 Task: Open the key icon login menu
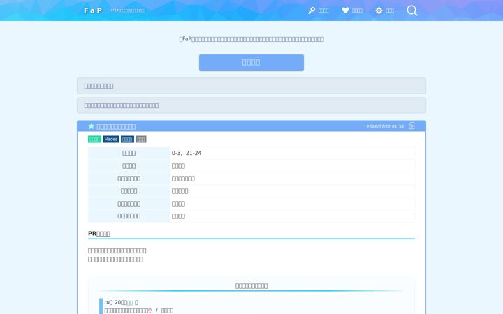click(x=319, y=10)
